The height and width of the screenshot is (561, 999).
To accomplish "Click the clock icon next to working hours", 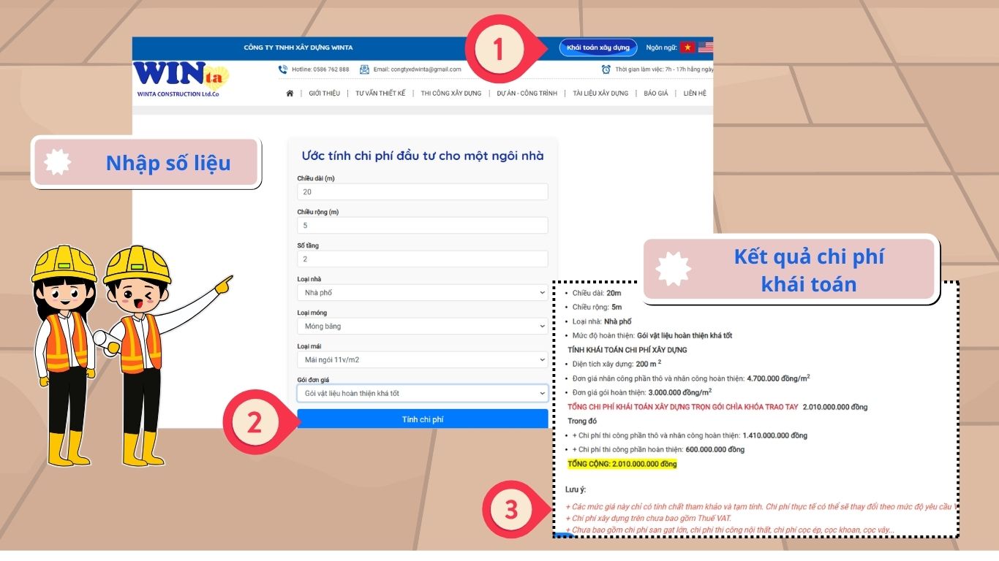I will (606, 68).
